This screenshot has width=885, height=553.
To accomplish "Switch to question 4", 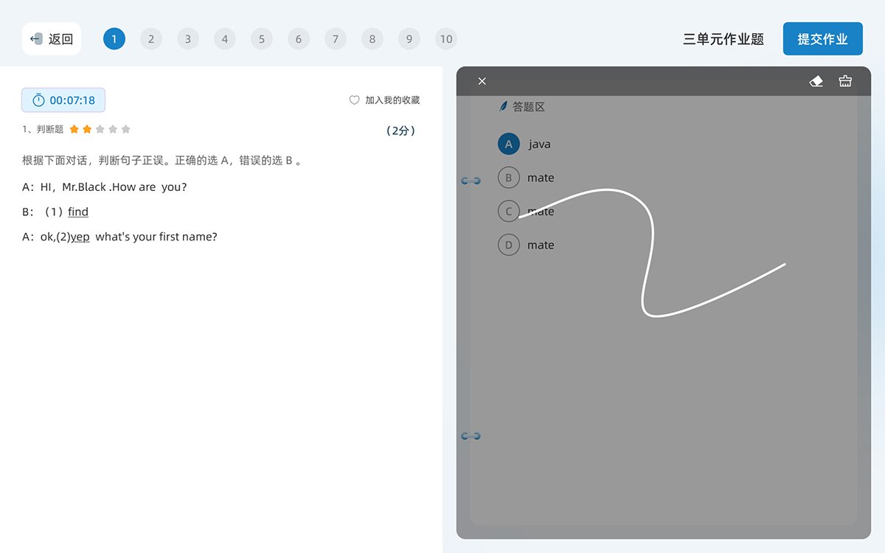I will click(225, 39).
